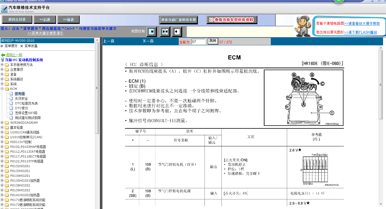Viewport: 386px width, 209px height.
Task: Click the green back arrow icon
Action: pos(3,55)
